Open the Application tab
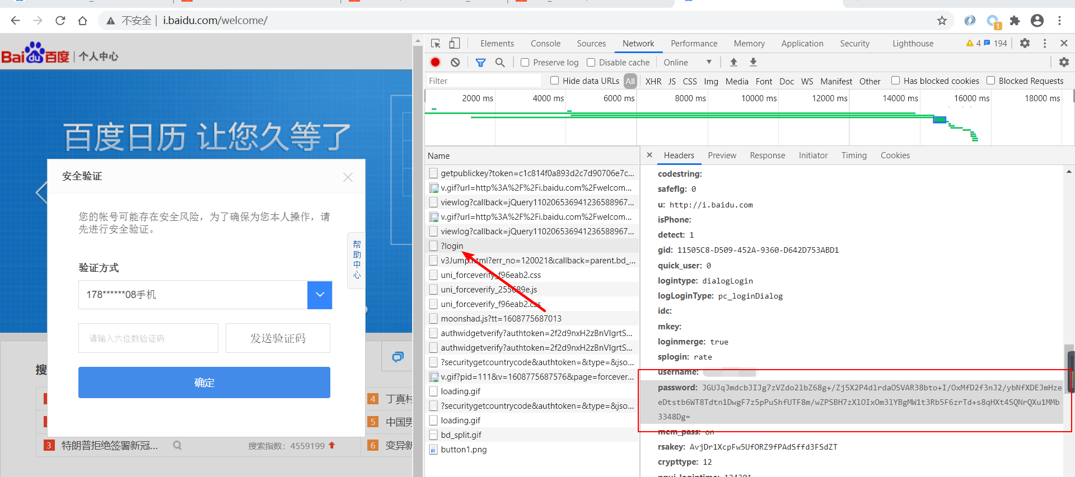This screenshot has height=477, width=1075. (x=802, y=44)
